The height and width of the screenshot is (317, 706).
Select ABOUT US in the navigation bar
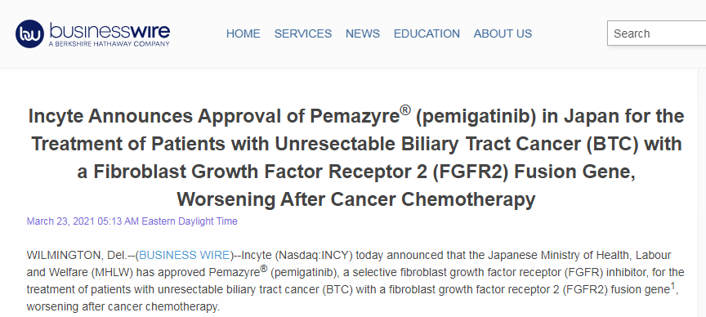coord(503,33)
